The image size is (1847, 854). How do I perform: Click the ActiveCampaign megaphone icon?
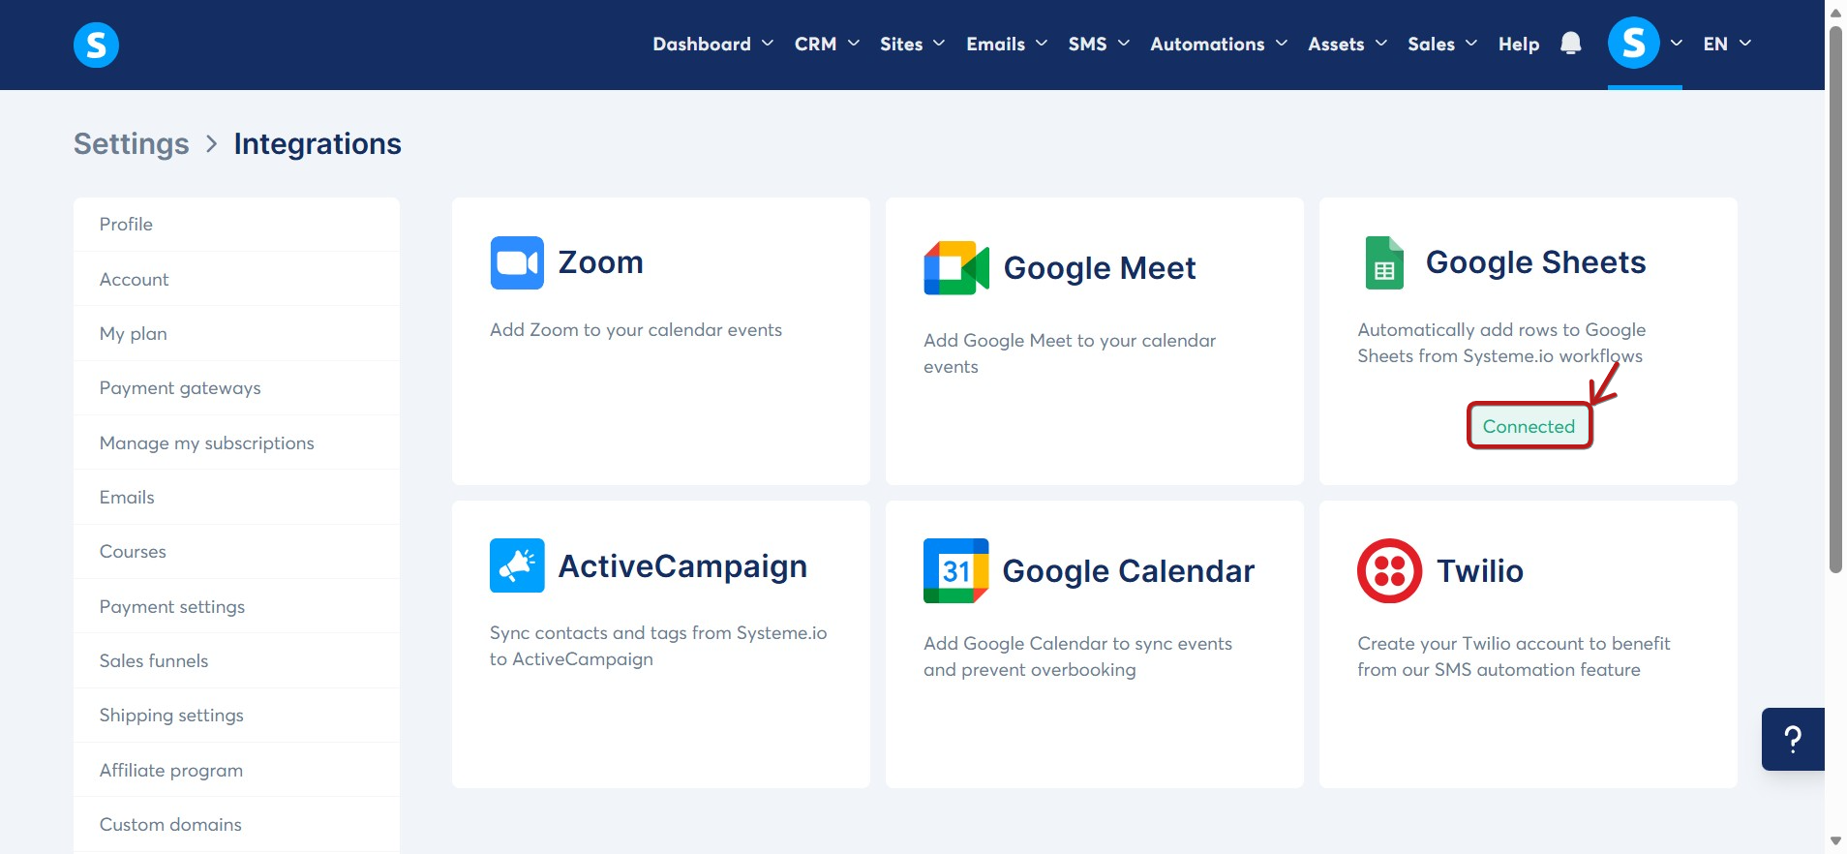(517, 565)
